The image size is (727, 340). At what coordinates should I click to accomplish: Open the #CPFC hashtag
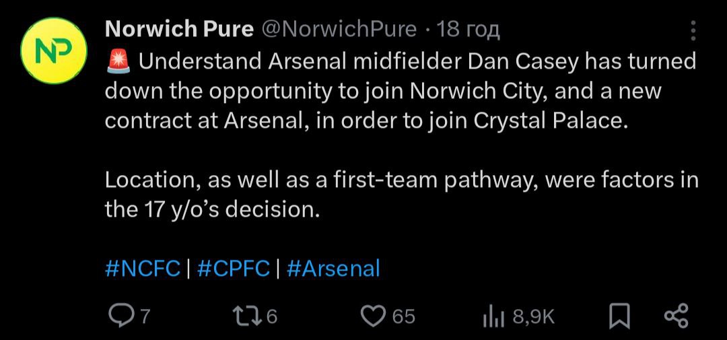[234, 269]
